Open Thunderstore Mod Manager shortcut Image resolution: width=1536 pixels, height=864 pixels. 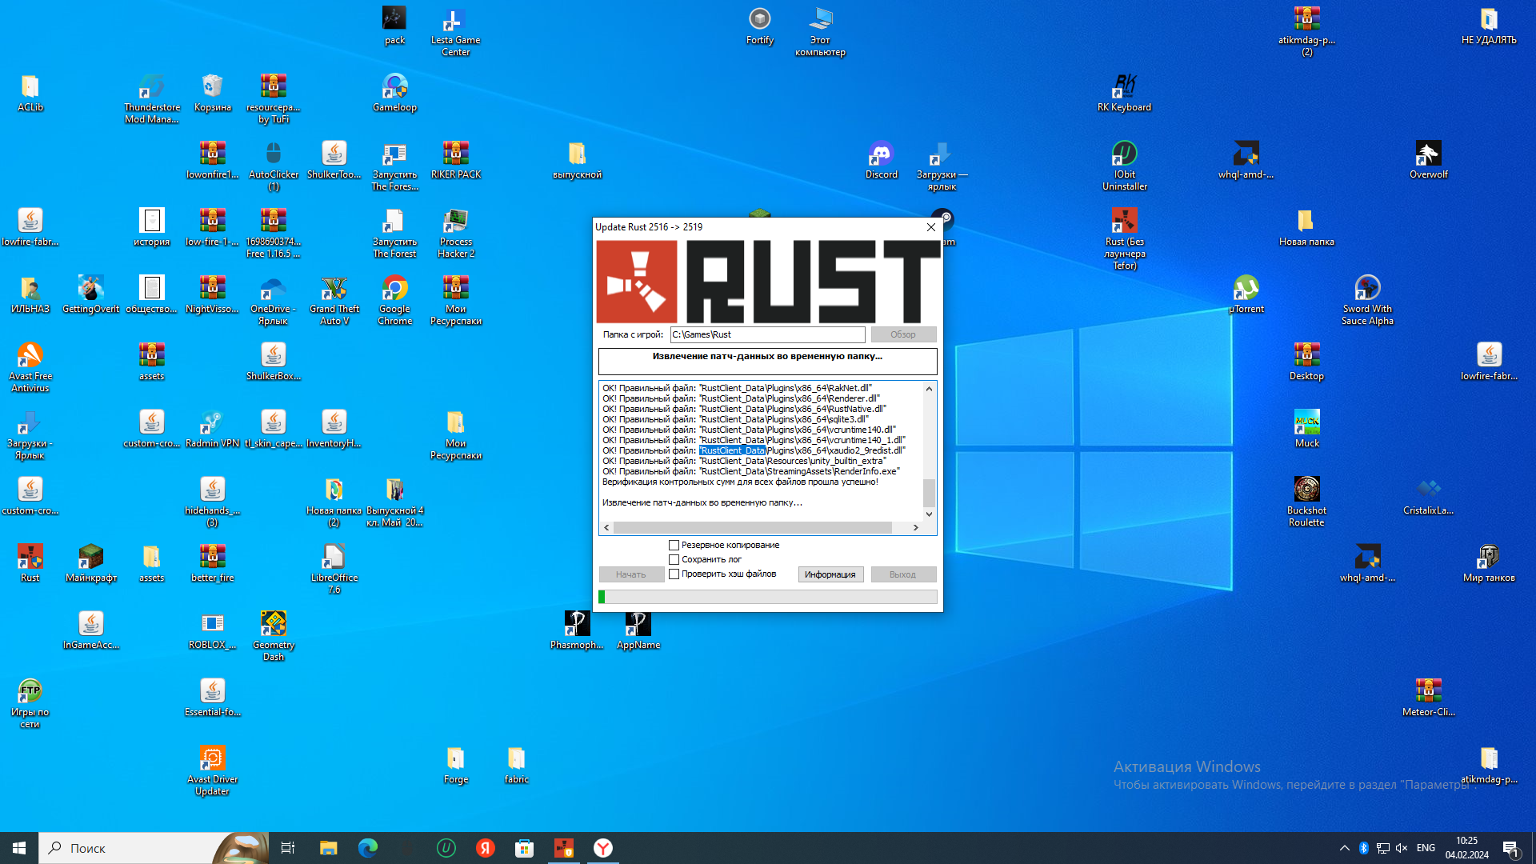click(x=151, y=99)
